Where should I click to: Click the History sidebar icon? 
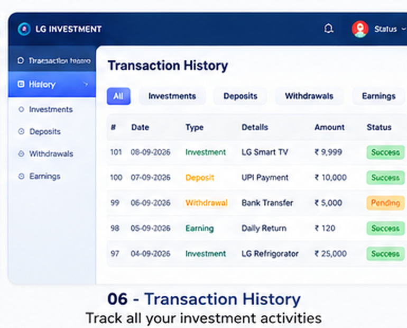21,84
